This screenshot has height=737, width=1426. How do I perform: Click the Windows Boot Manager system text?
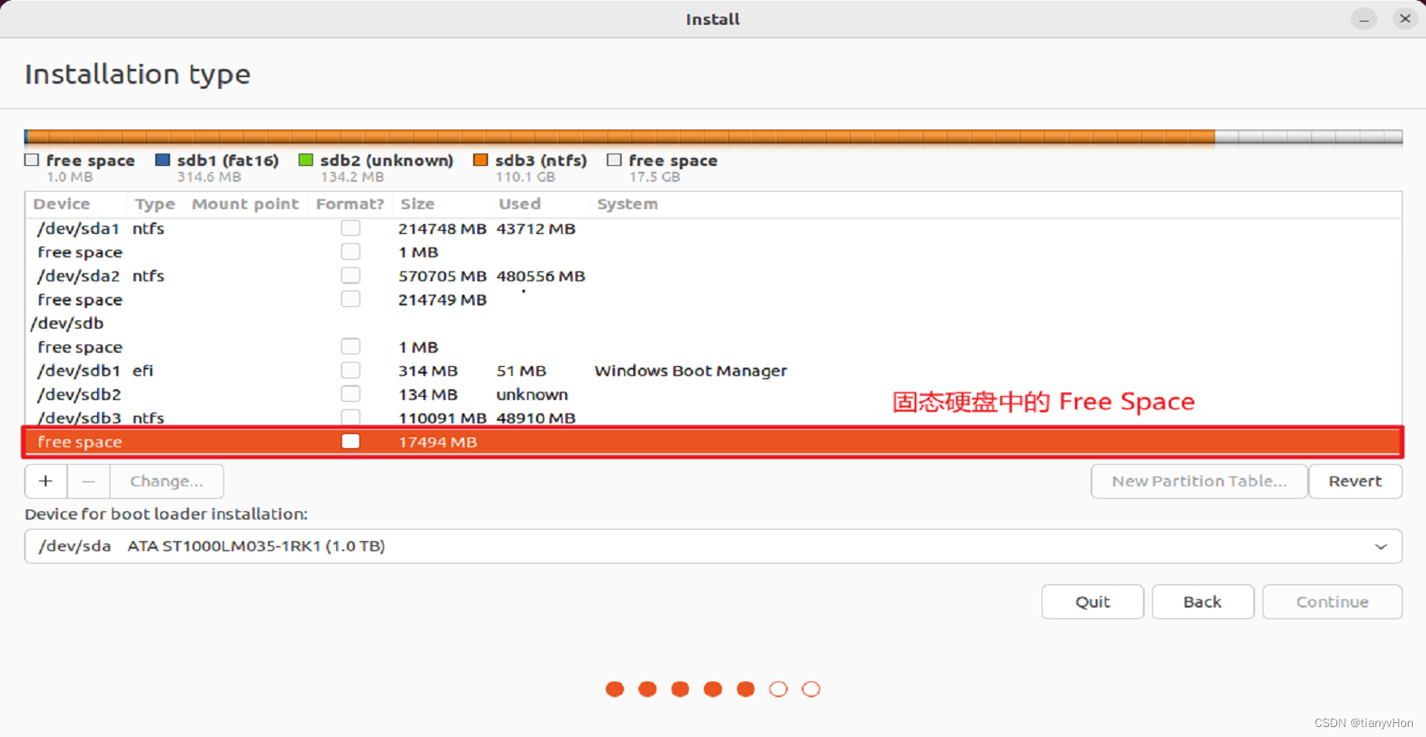(x=691, y=371)
